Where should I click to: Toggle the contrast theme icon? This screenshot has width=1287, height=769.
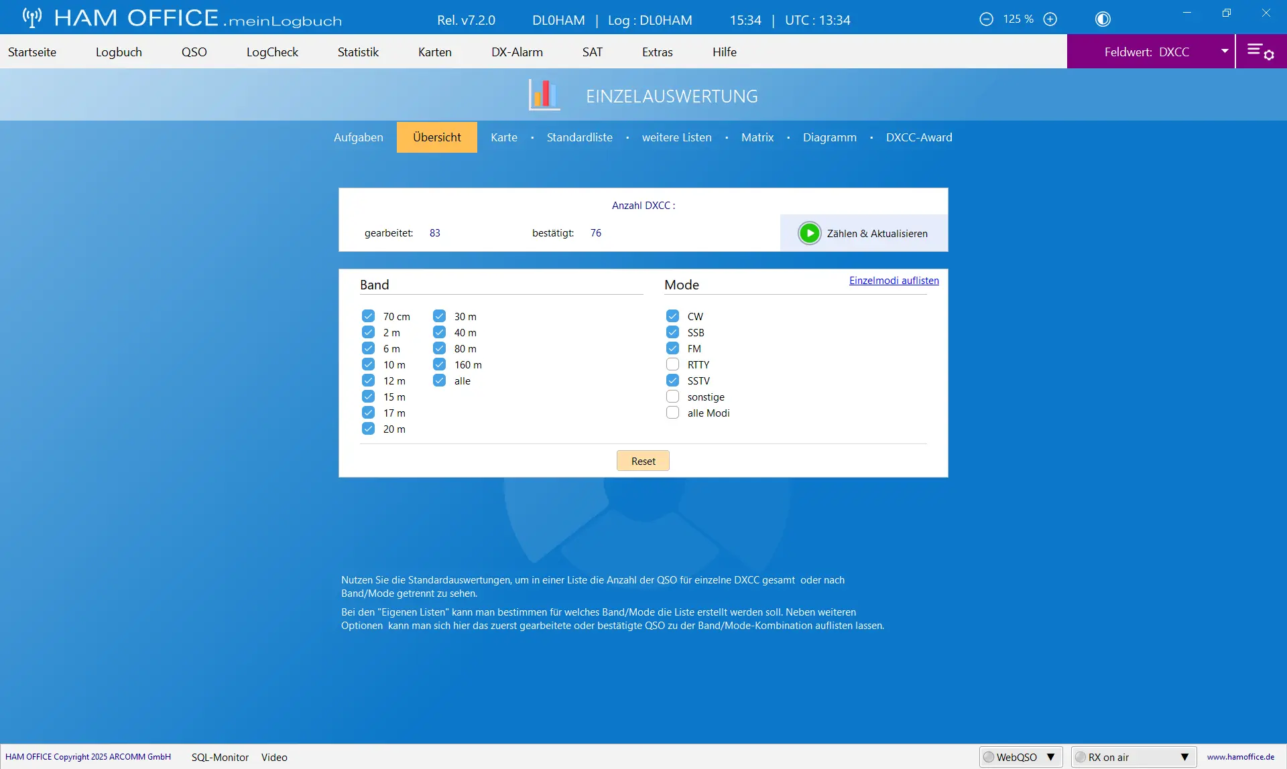[x=1103, y=19]
